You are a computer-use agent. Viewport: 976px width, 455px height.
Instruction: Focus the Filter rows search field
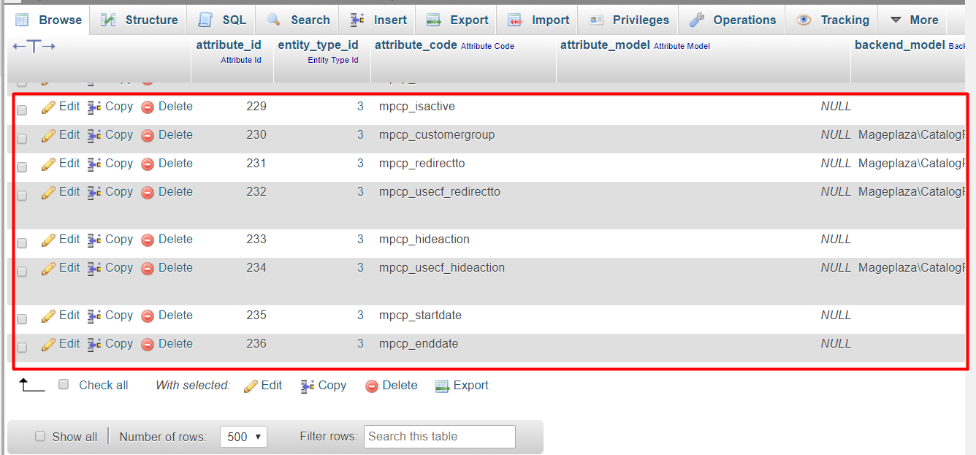439,437
